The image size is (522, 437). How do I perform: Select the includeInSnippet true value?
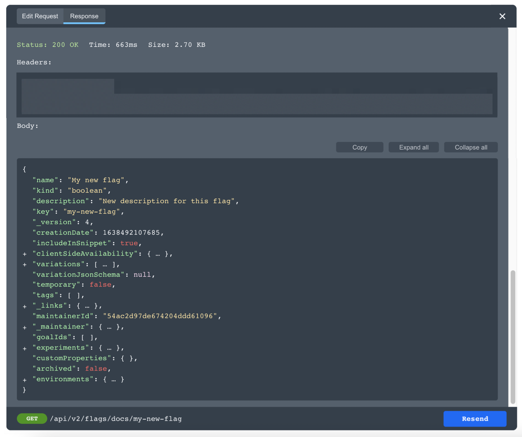(x=129, y=243)
